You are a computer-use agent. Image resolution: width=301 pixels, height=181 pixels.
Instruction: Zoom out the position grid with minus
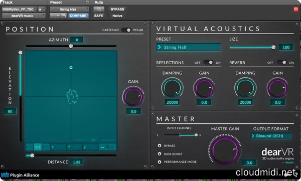pos(102,147)
